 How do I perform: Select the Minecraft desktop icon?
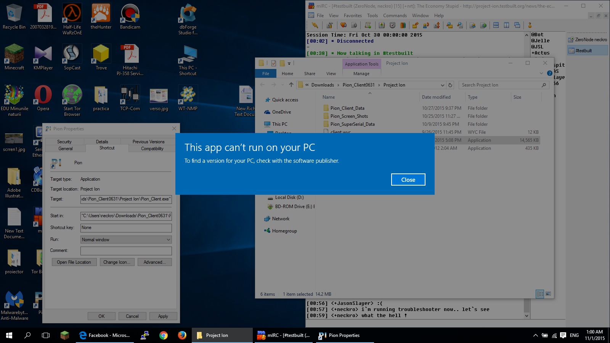(14, 57)
